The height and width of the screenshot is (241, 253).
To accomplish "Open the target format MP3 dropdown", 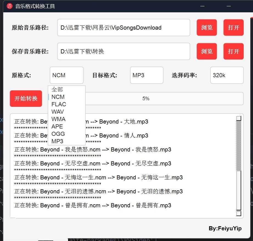I will coord(147,75).
